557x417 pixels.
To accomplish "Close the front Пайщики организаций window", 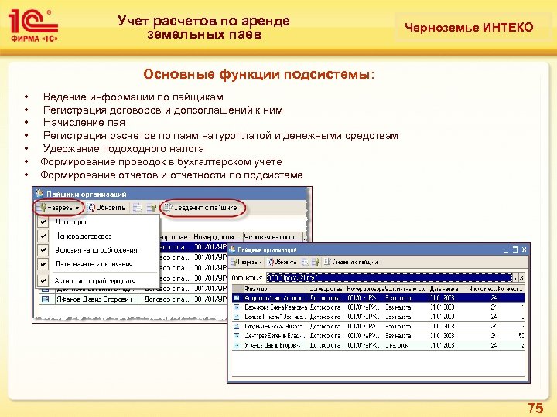I will point(524,249).
